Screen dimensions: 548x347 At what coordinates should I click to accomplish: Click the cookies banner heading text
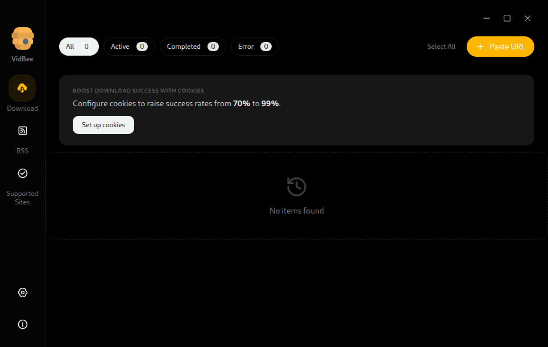tap(138, 90)
